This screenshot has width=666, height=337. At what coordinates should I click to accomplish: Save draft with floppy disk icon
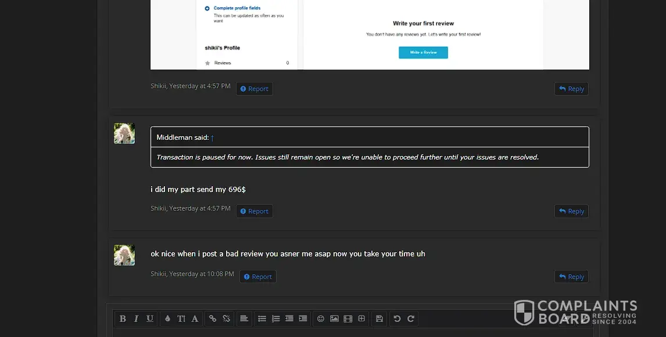pos(379,318)
